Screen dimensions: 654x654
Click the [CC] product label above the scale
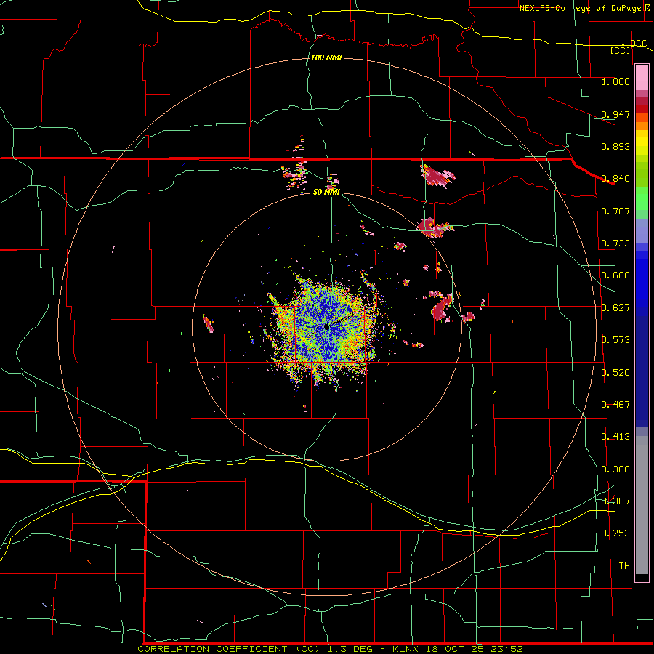click(621, 50)
